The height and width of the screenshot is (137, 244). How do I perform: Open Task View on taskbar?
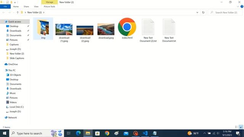(69, 133)
